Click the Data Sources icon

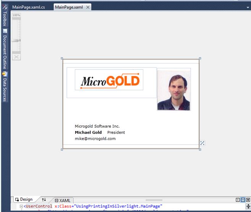coord(5,74)
